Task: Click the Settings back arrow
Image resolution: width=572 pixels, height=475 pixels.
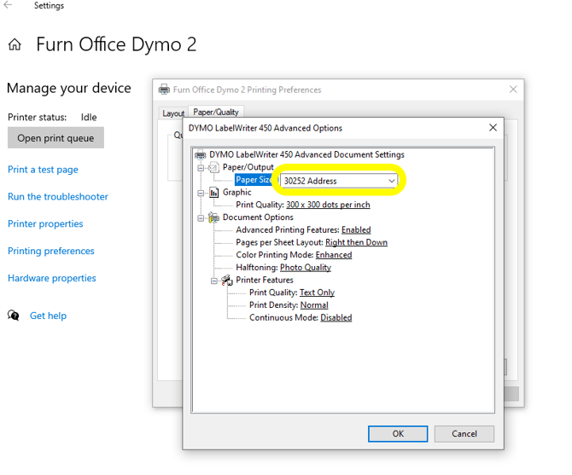Action: [9, 6]
